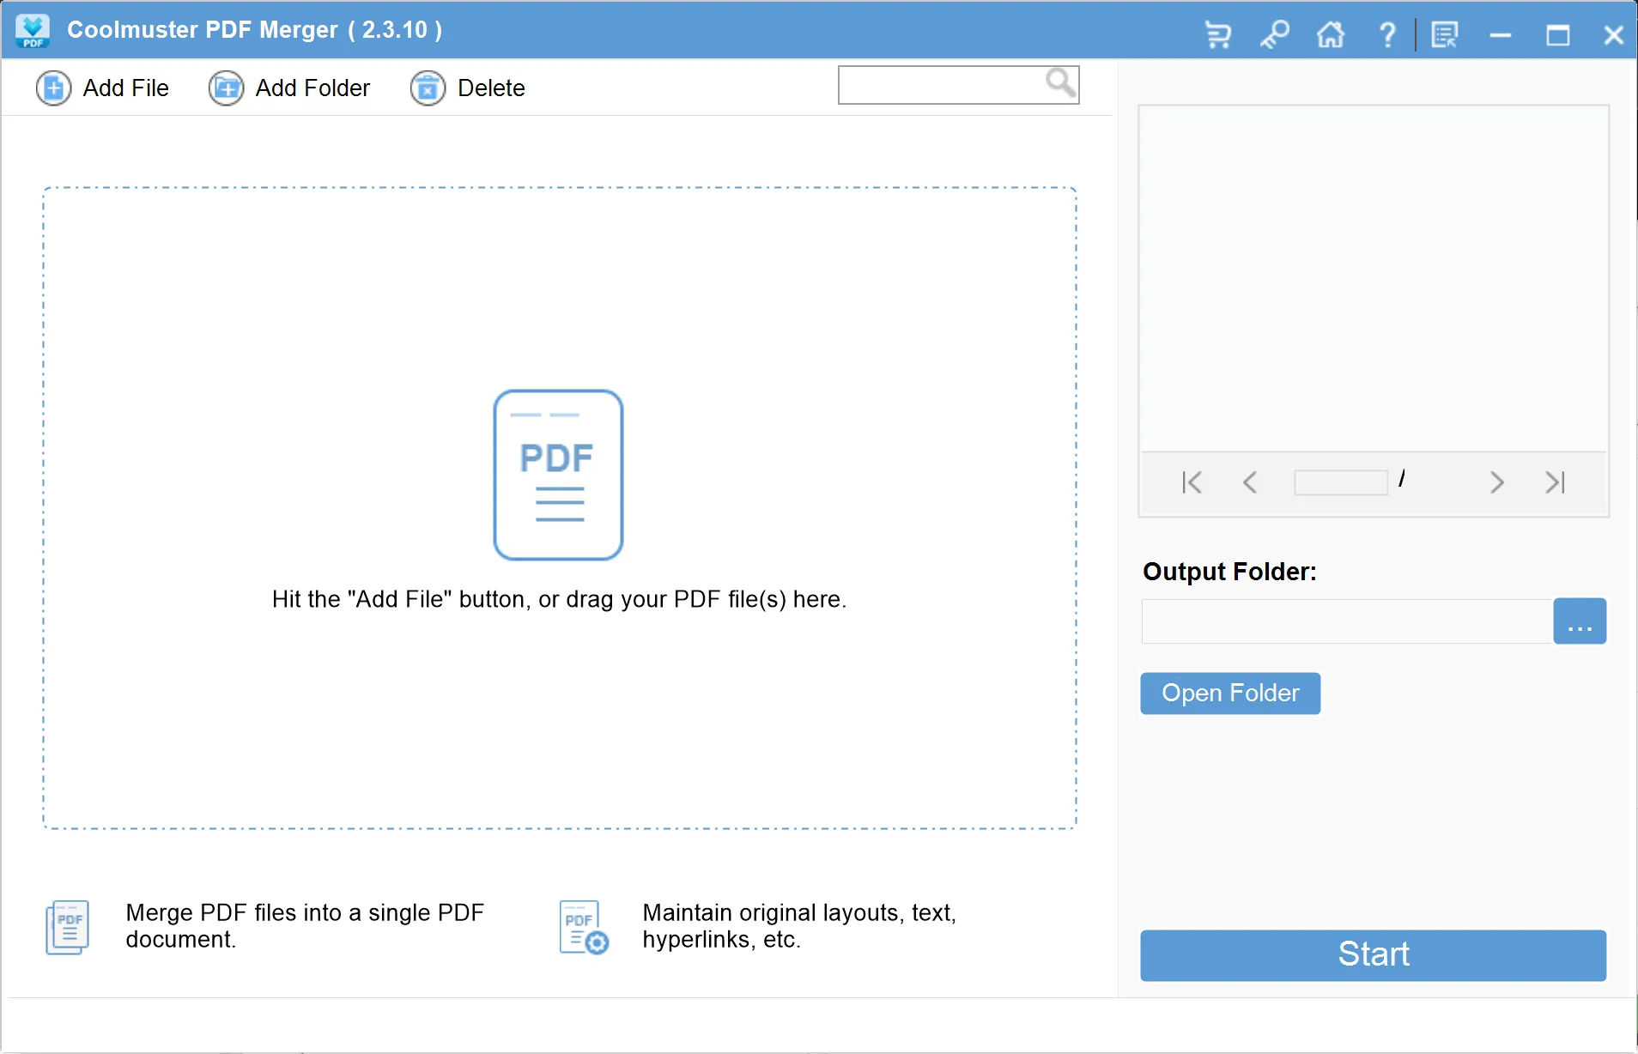Open the shopping cart purchase icon

click(x=1217, y=34)
